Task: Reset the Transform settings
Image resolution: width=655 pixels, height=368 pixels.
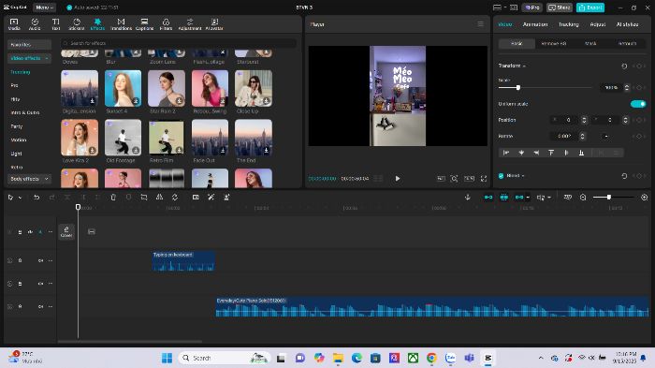Action: coord(624,66)
